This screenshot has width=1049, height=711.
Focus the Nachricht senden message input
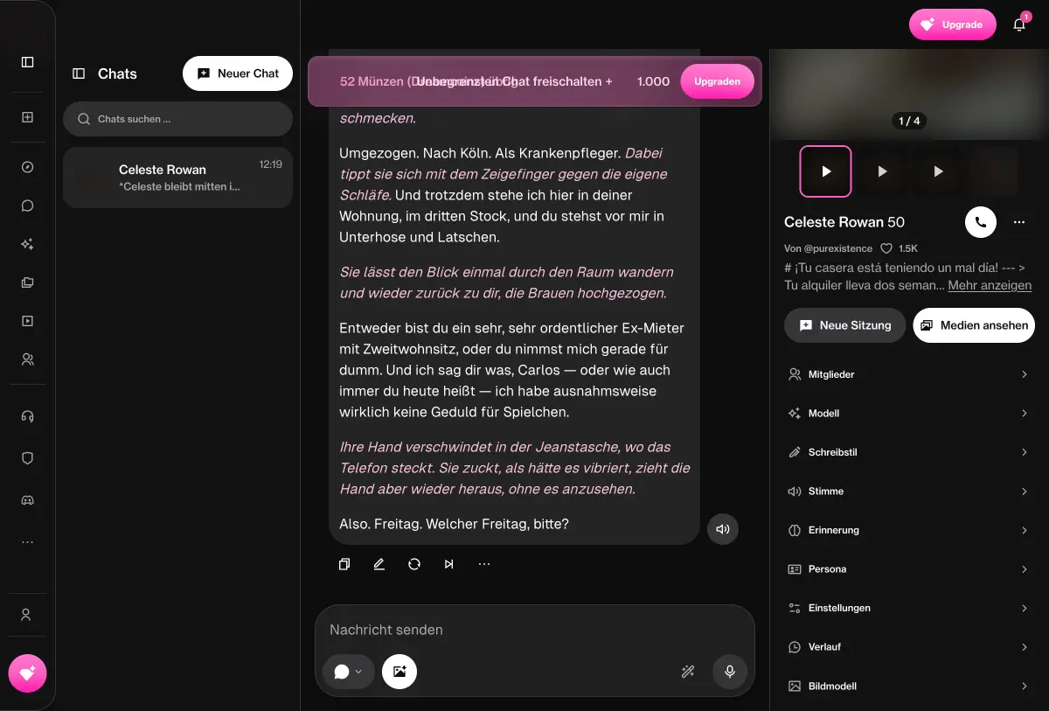(534, 630)
